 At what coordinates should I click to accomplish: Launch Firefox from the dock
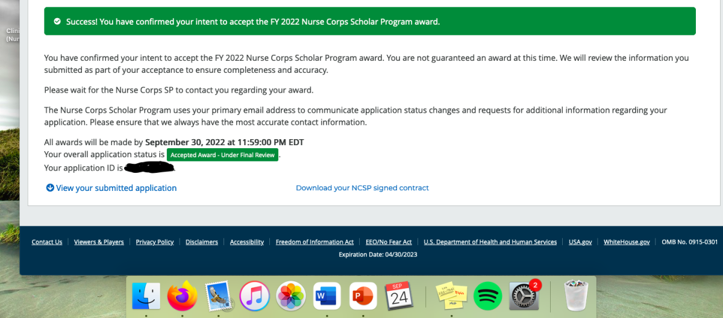click(x=182, y=296)
